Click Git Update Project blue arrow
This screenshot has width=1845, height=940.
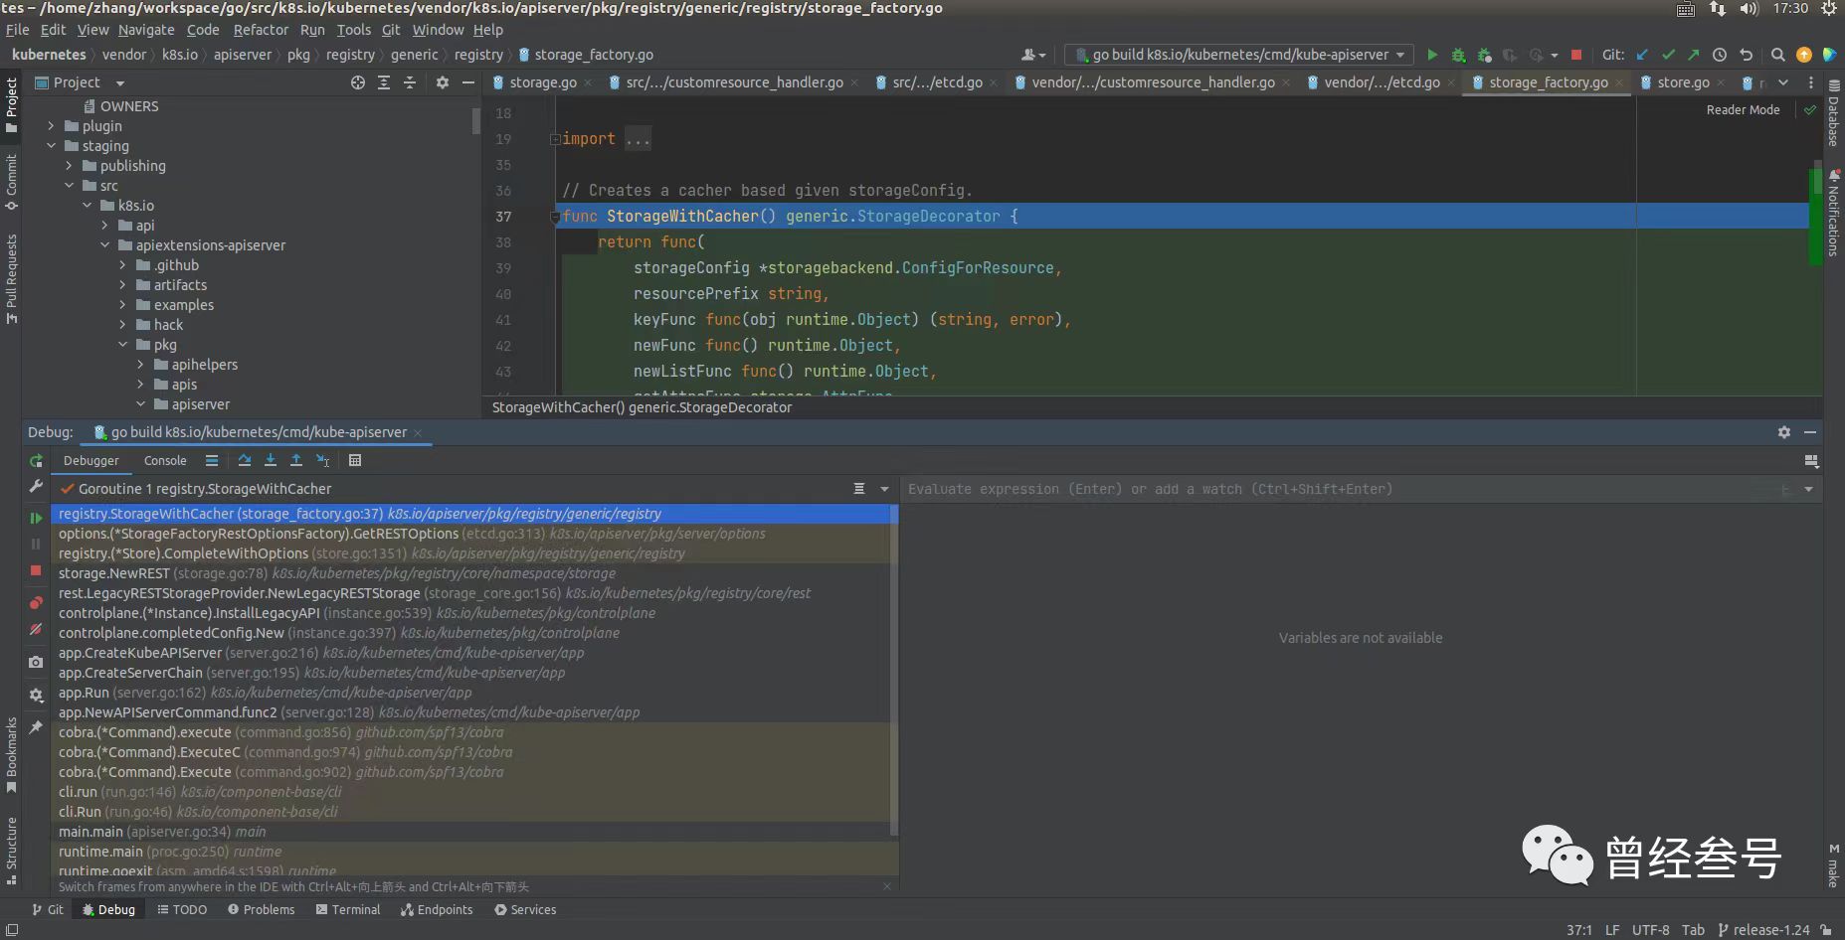1642,55
